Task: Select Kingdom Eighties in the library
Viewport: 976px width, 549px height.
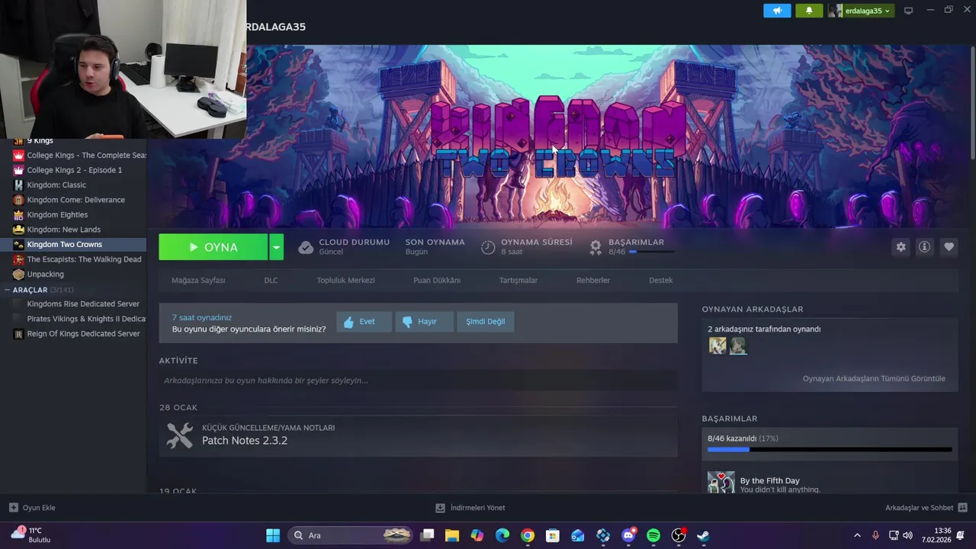Action: point(73,215)
